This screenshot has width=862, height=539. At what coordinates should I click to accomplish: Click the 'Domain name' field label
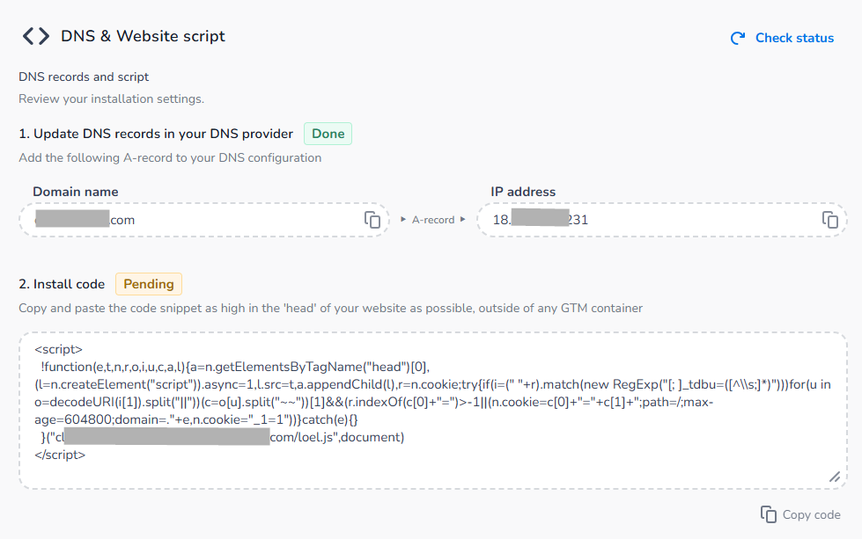click(76, 192)
